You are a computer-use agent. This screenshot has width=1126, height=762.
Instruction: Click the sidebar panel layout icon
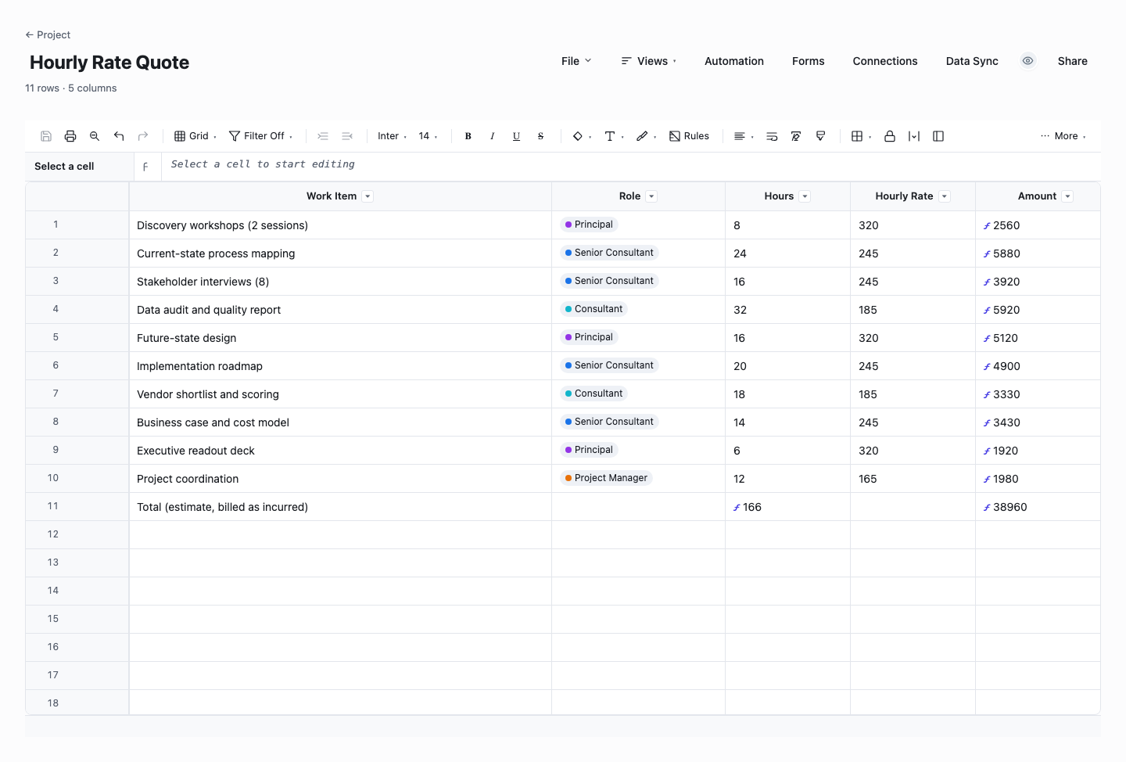click(x=938, y=136)
